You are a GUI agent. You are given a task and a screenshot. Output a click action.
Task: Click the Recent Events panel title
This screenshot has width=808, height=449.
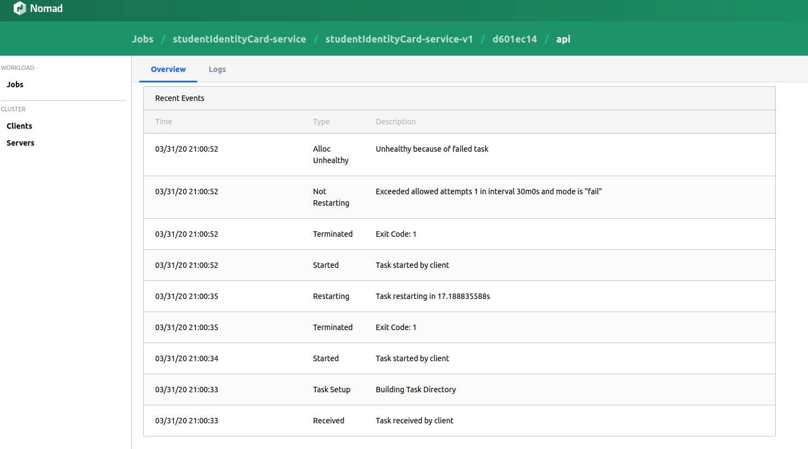click(x=180, y=98)
